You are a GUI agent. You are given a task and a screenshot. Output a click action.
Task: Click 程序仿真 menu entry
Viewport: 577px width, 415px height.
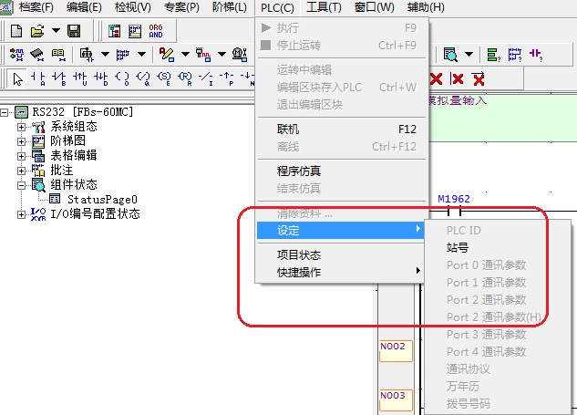click(x=299, y=171)
